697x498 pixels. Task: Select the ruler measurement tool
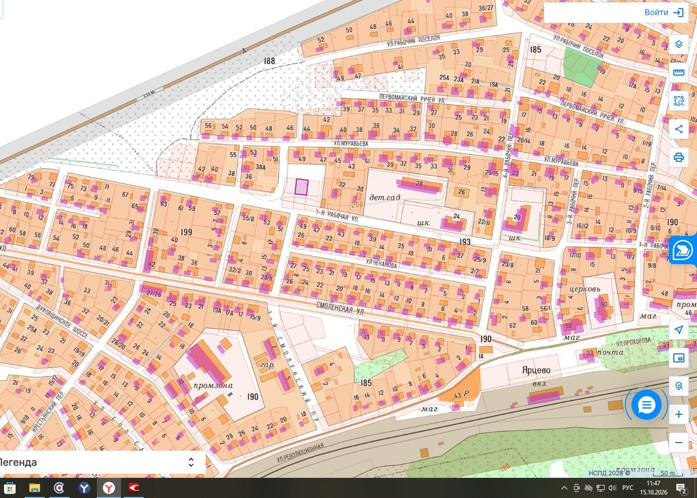[x=678, y=73]
